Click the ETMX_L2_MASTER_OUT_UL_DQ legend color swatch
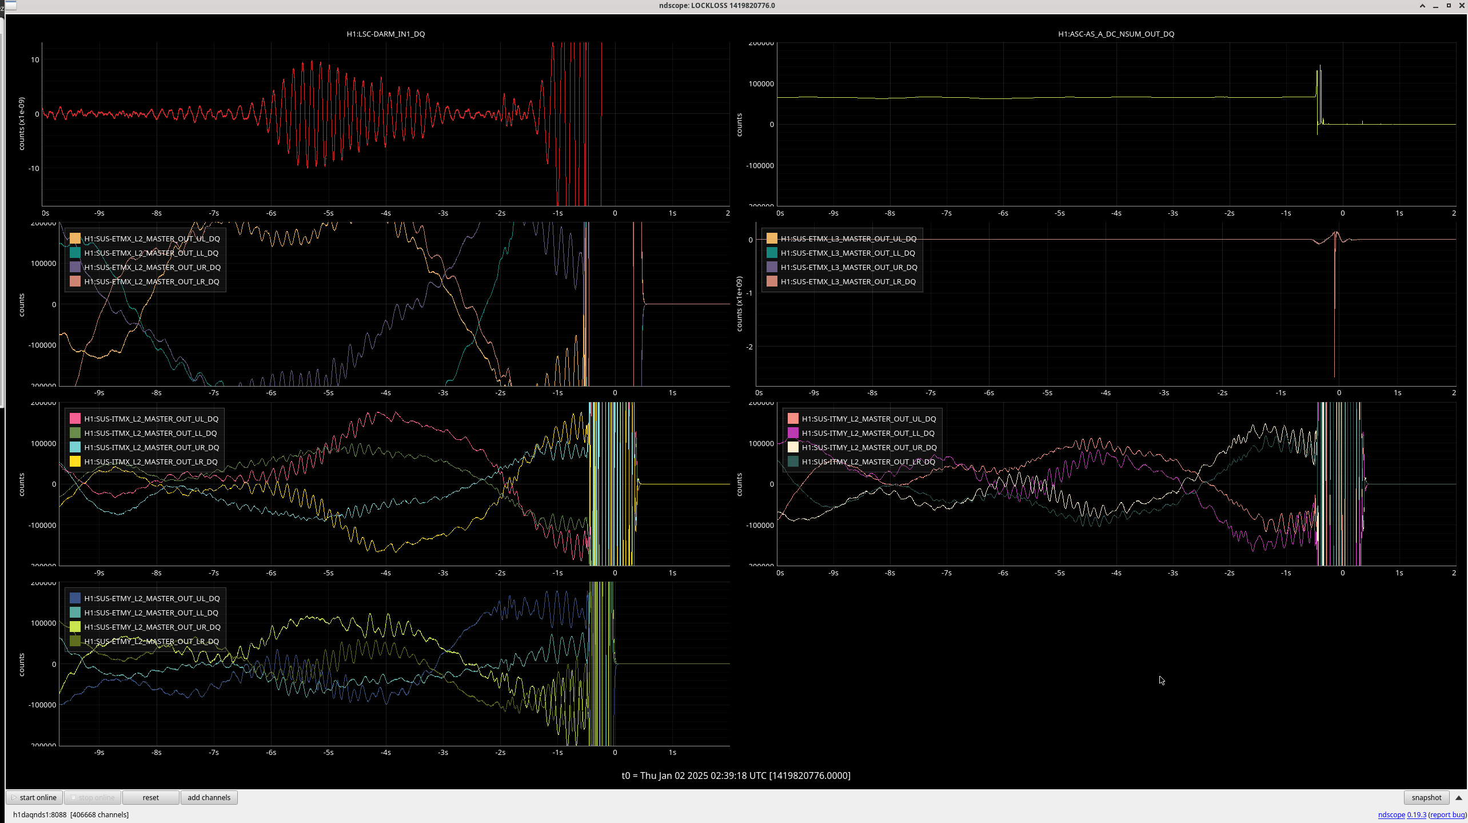 (x=75, y=238)
